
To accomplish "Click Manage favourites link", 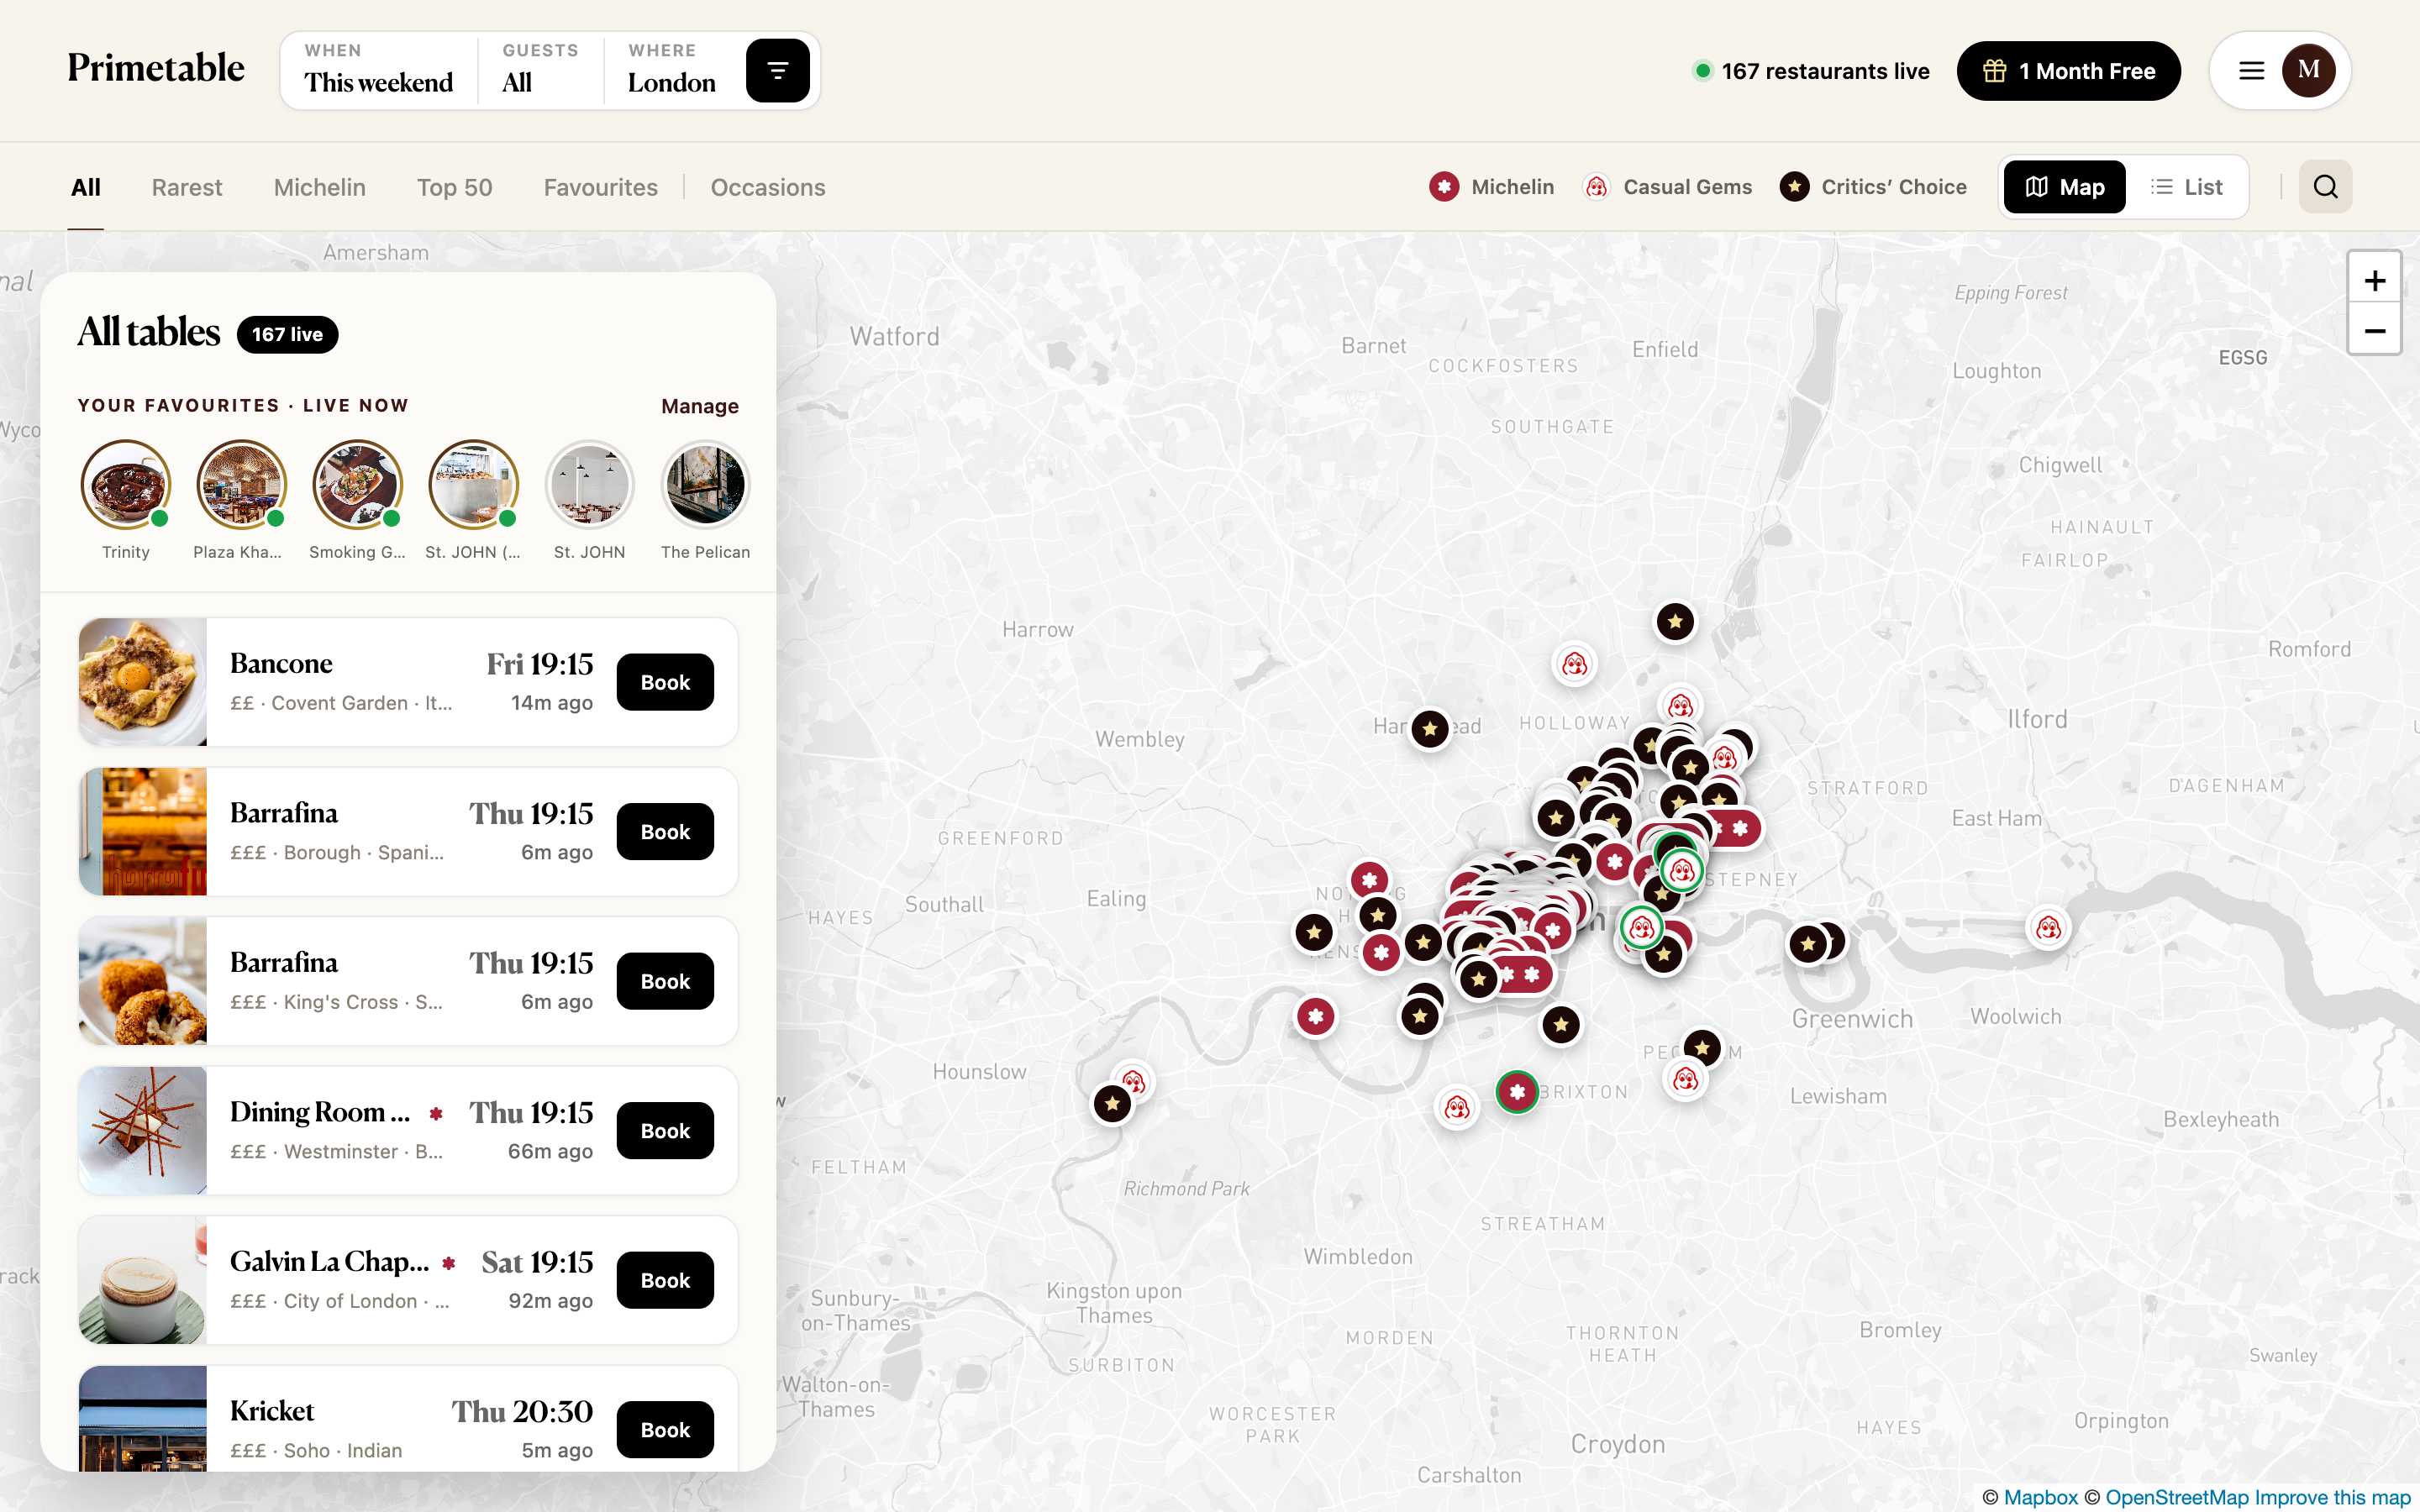I will coord(700,406).
